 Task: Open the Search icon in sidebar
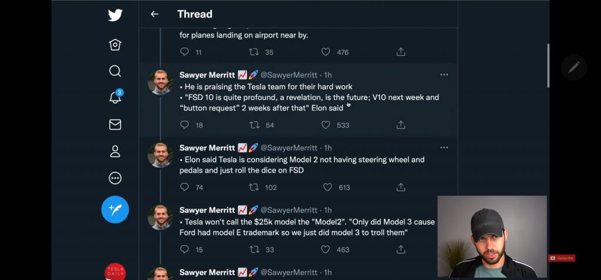click(x=115, y=71)
